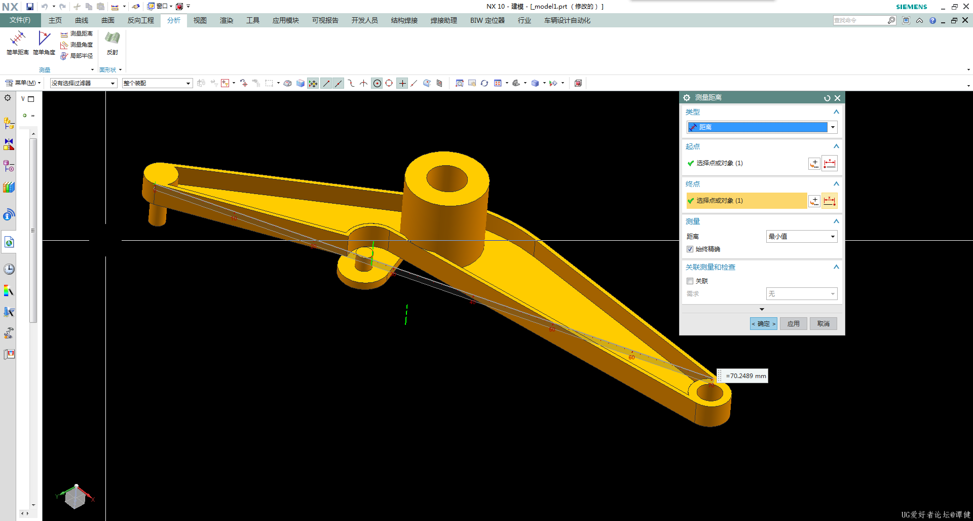Click the refresh view rotate icon in toolbar
Viewport: 973px width, 521px height.
[484, 83]
